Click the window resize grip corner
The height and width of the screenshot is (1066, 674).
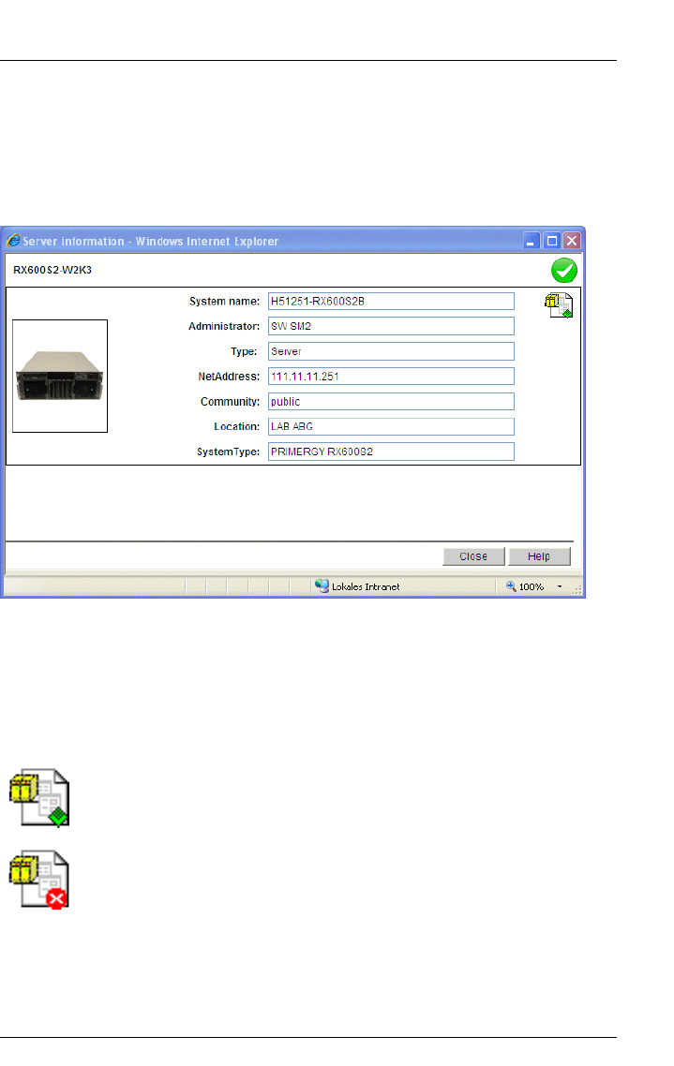(578, 590)
